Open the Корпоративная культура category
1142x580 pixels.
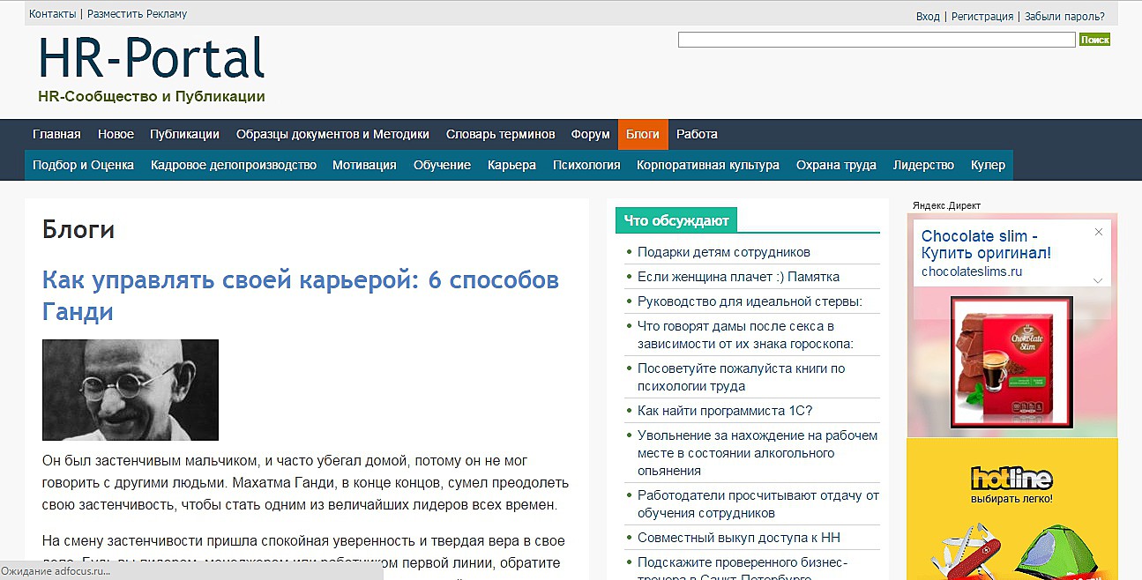pos(708,165)
